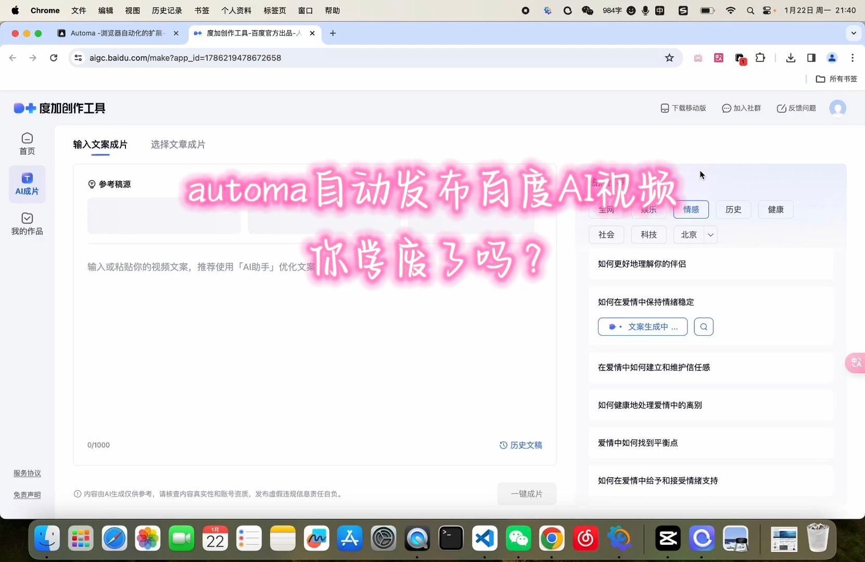This screenshot has width=865, height=562.
Task: Select the AI成片 sidebar icon
Action: tap(27, 184)
